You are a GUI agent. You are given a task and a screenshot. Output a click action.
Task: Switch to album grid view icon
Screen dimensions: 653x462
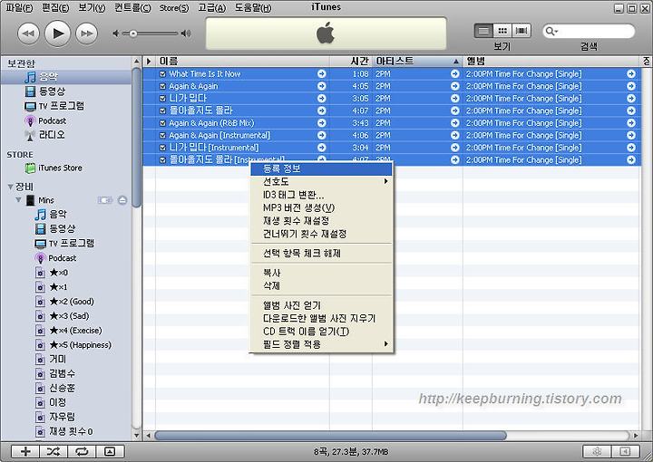pos(502,31)
